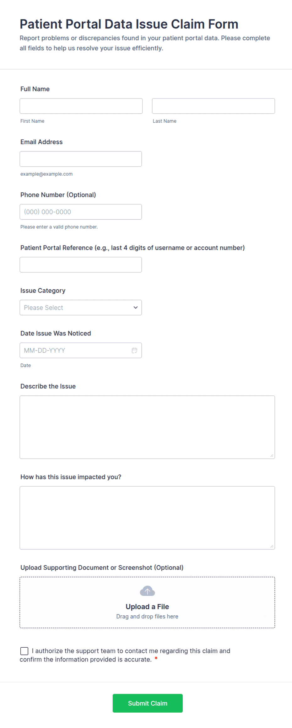Click resize handle of impact textarea
292x728 pixels.
[272, 546]
